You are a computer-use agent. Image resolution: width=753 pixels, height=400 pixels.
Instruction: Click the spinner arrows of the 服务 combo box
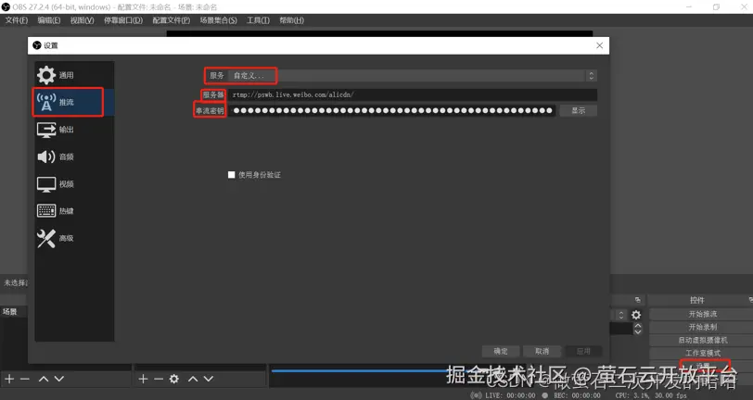pos(591,75)
